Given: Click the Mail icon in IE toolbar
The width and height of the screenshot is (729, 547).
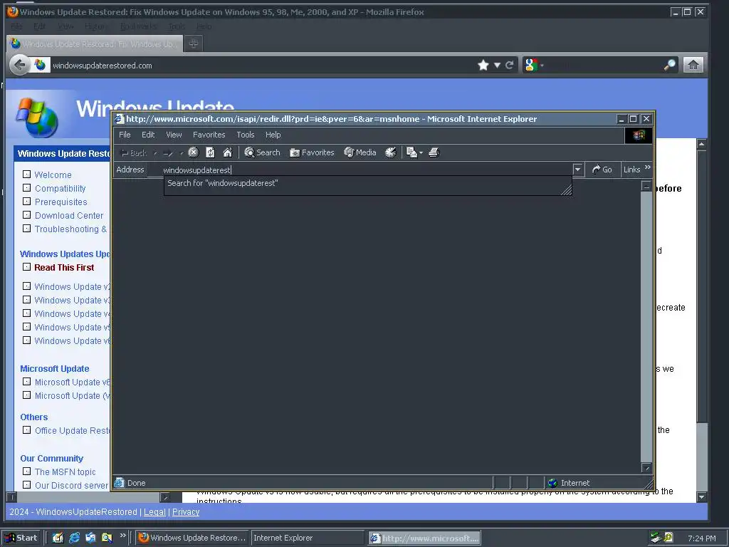Looking at the screenshot, I should point(411,152).
